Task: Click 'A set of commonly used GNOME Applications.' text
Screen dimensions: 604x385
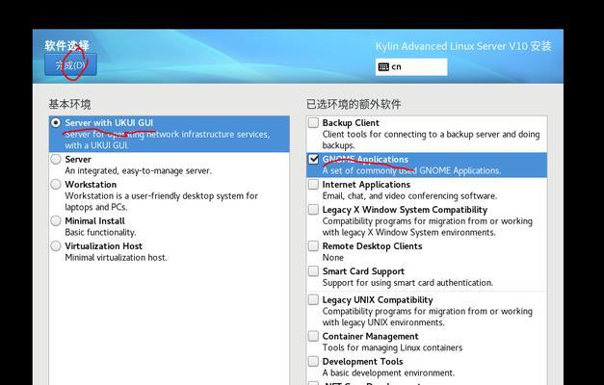Action: [x=411, y=170]
